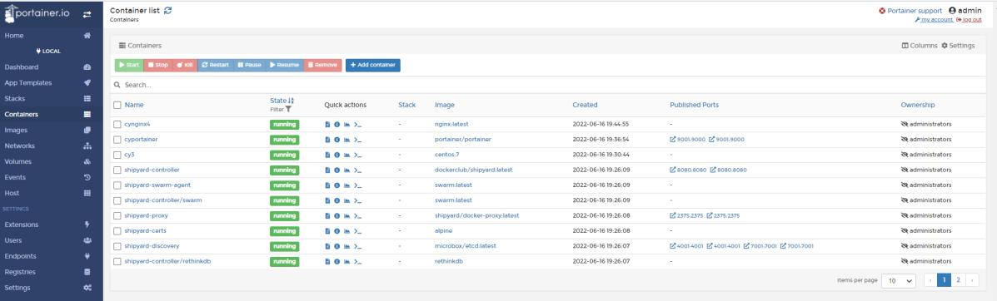Select the cyportainer container checkbox

pos(117,140)
